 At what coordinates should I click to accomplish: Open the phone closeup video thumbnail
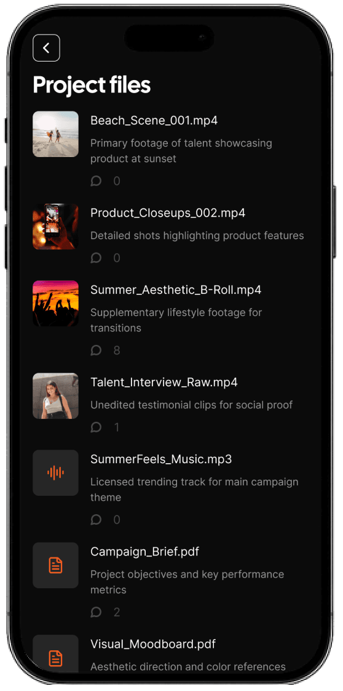(x=56, y=227)
